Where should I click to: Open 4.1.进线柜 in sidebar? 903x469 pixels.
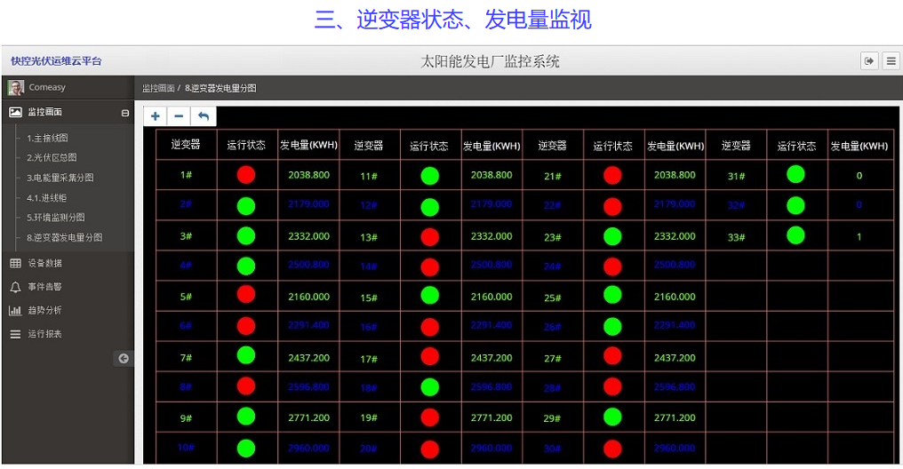pyautogui.click(x=46, y=197)
